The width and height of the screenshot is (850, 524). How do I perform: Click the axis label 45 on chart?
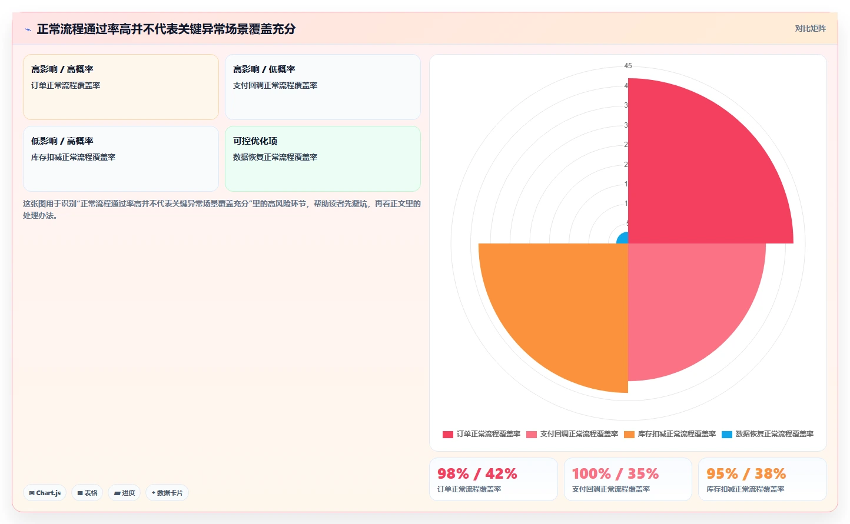pyautogui.click(x=628, y=66)
